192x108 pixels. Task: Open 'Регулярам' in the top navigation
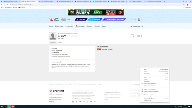(80, 26)
